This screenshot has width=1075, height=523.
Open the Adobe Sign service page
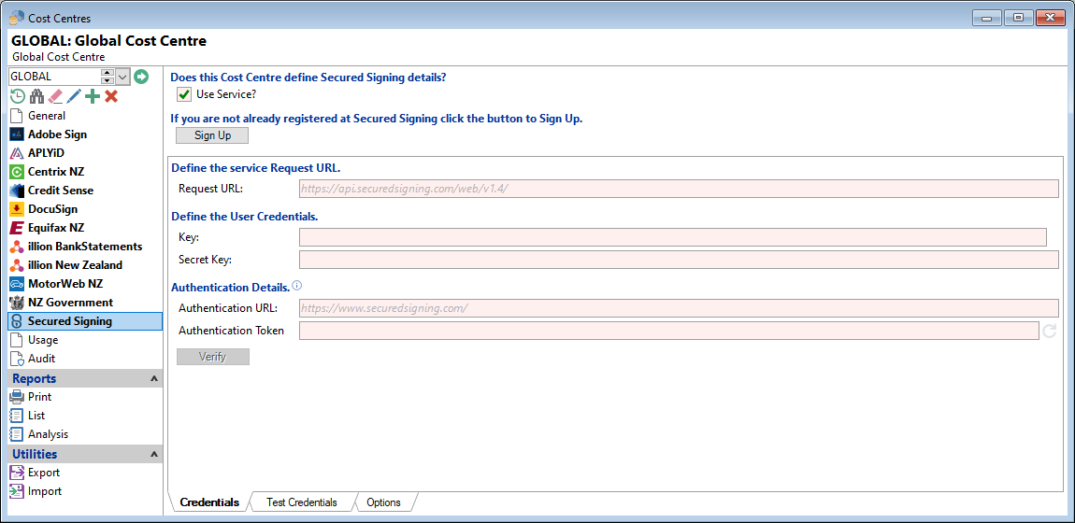tap(85, 134)
